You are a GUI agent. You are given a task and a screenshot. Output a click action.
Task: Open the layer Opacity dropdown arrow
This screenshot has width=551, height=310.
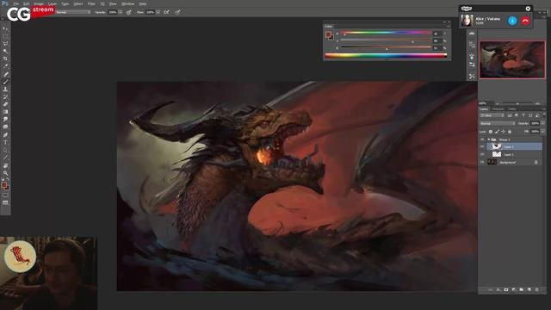[542, 123]
